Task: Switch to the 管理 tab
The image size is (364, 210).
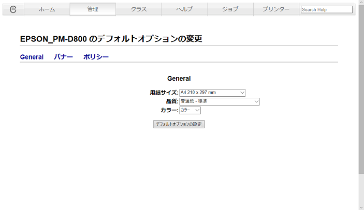Action: 93,9
